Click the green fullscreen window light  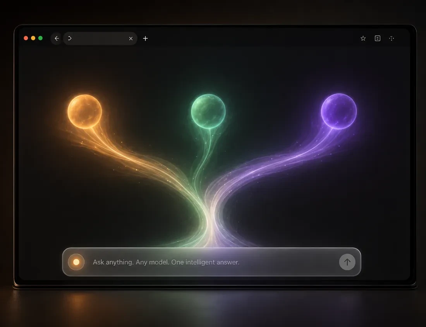pos(41,38)
